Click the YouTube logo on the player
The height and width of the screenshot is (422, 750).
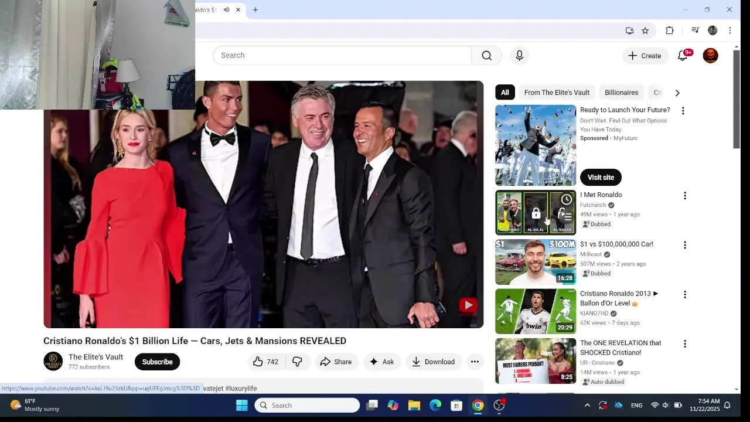click(468, 305)
